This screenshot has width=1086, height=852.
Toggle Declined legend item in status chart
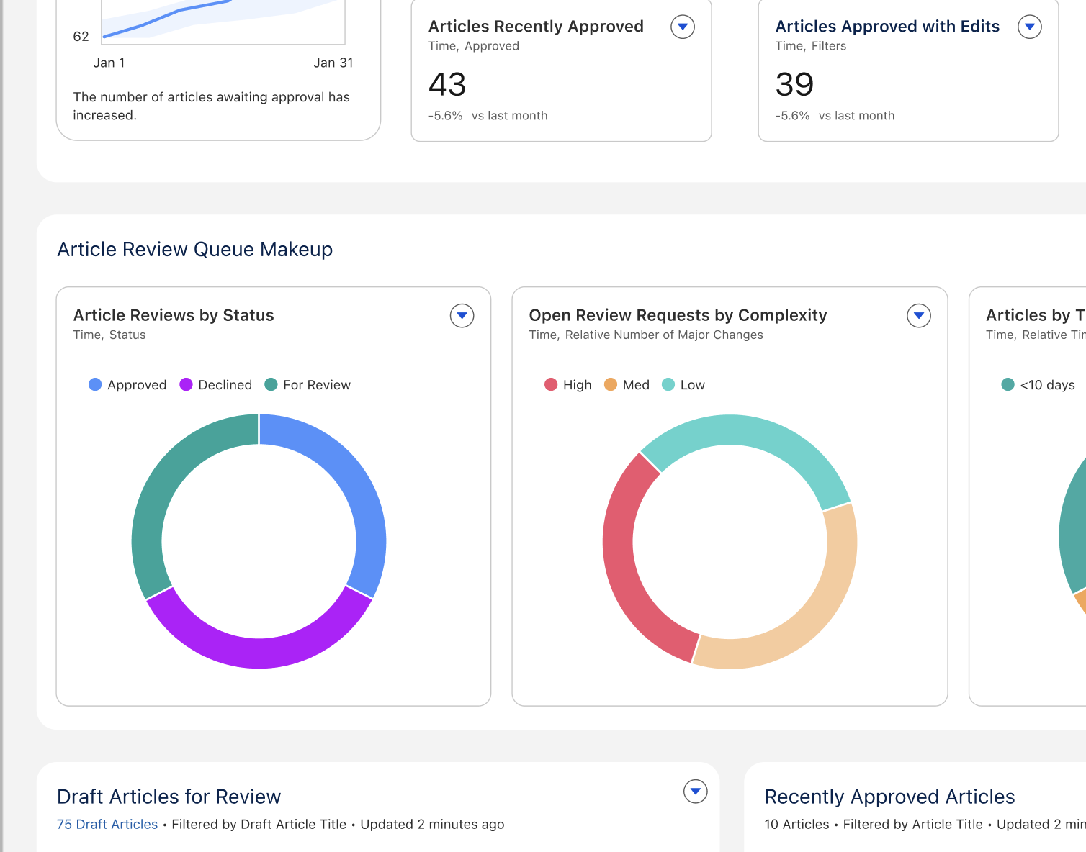[216, 385]
